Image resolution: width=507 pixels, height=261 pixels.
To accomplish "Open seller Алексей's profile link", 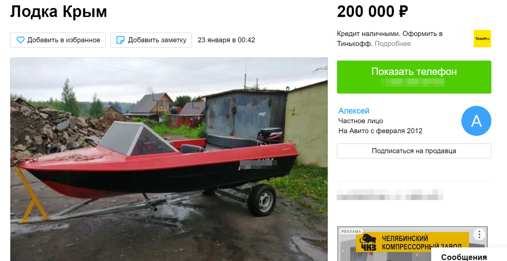I will coord(354,111).
